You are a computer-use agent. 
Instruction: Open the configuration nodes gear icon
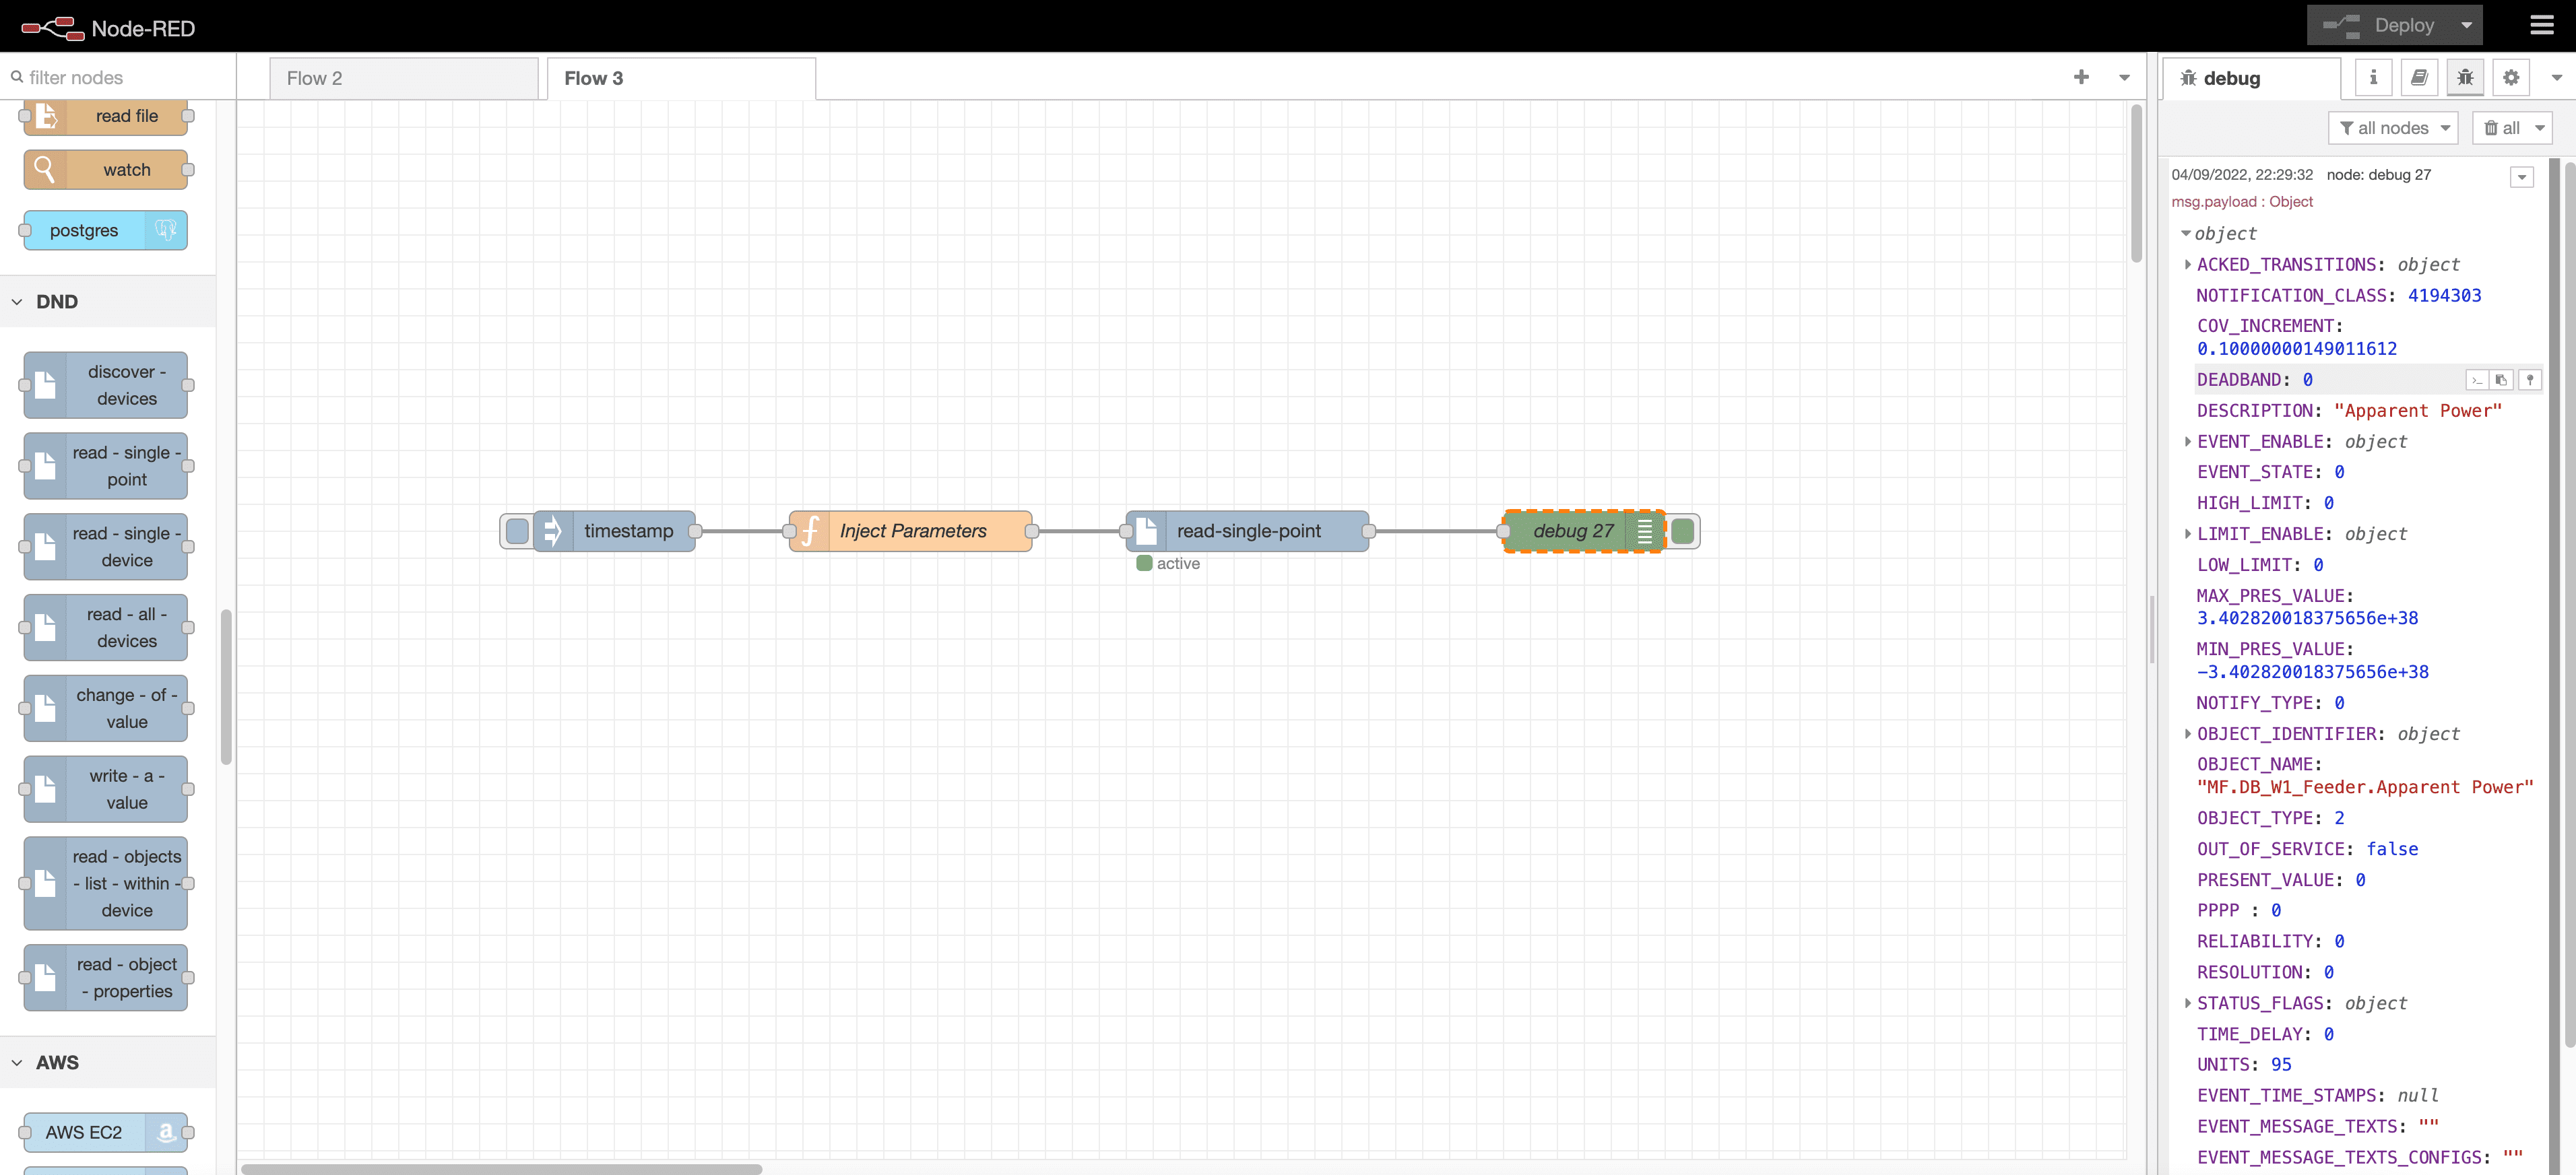pyautogui.click(x=2511, y=78)
